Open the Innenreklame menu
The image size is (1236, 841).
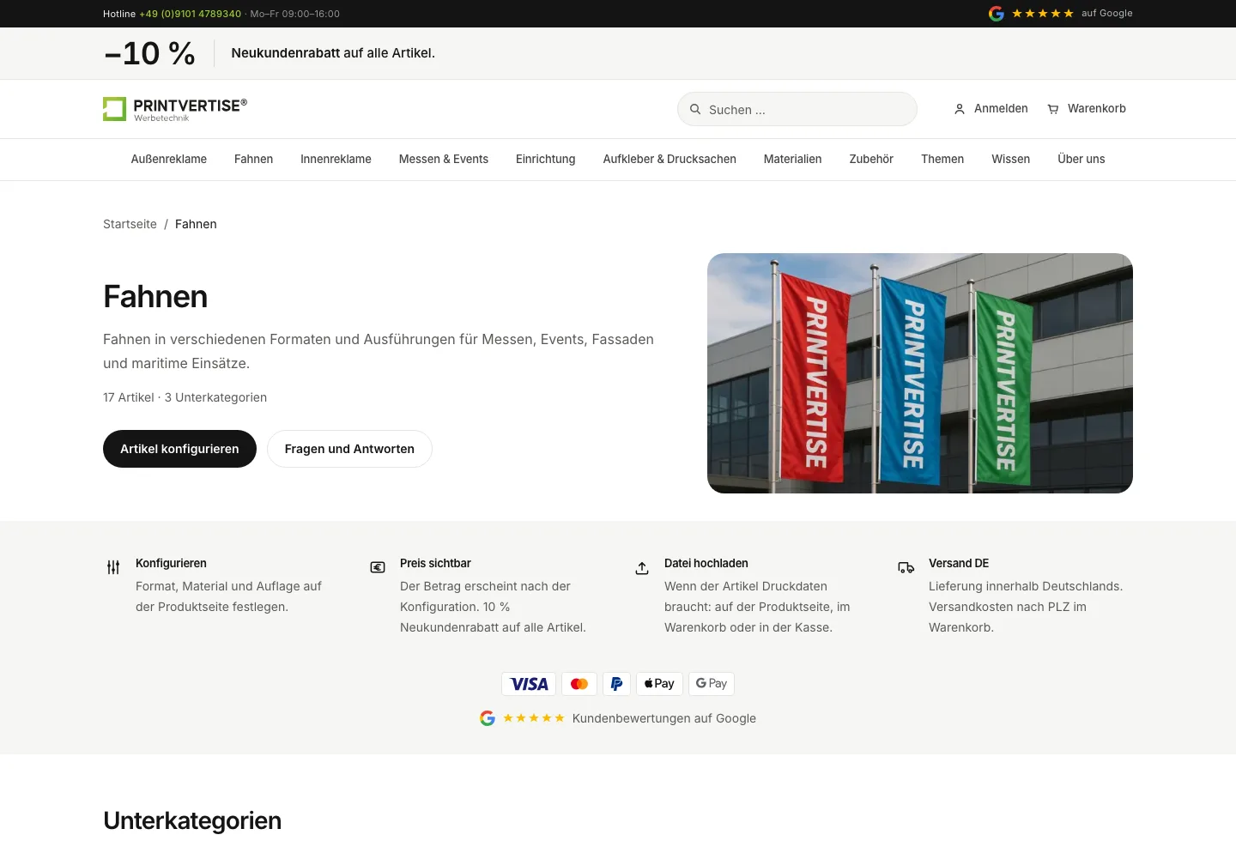point(336,160)
